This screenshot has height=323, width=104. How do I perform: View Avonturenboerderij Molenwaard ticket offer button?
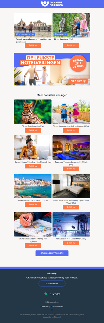tap(71, 130)
